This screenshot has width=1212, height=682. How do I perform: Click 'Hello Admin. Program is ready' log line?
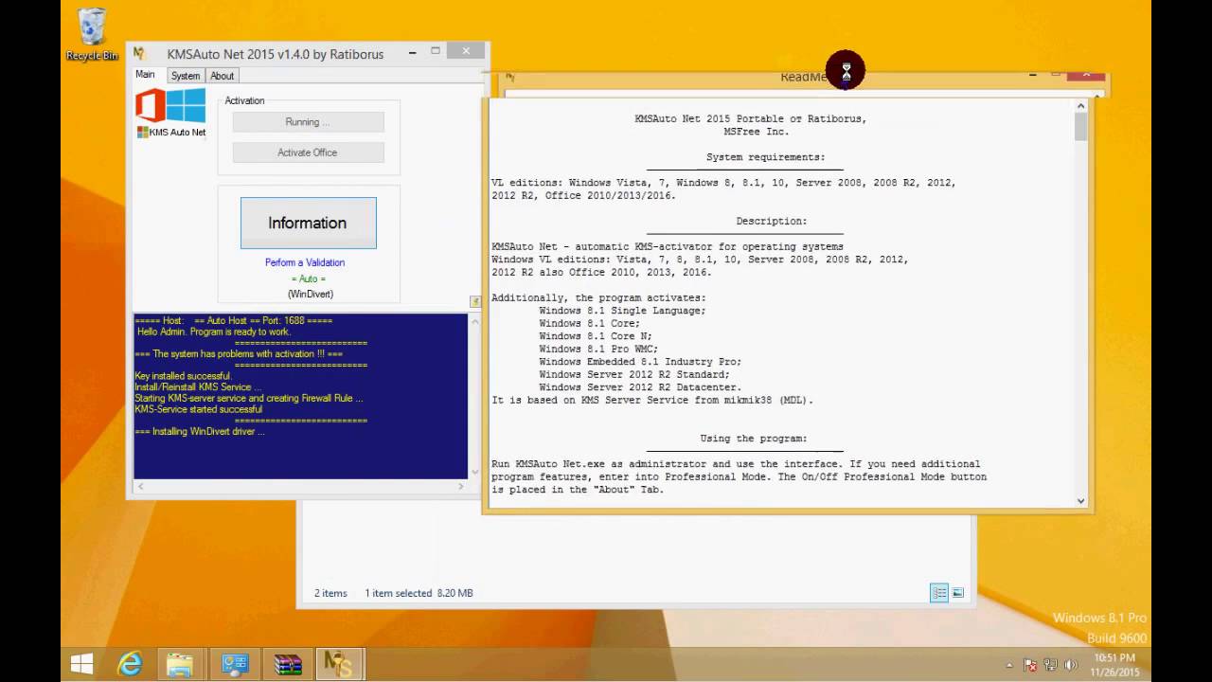213,332
